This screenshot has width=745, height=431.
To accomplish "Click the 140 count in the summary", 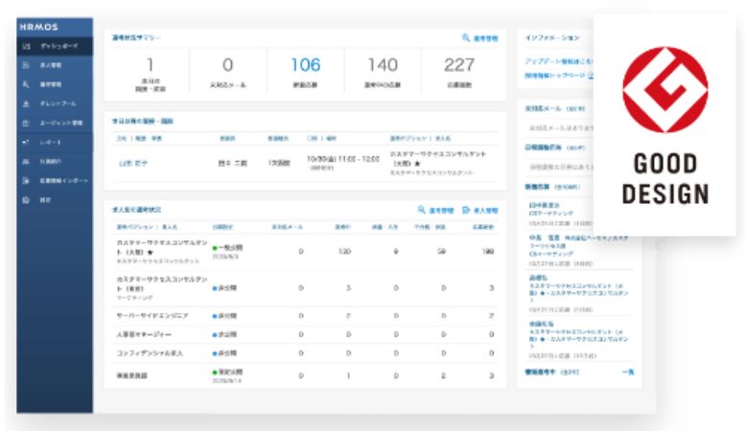I will [383, 64].
